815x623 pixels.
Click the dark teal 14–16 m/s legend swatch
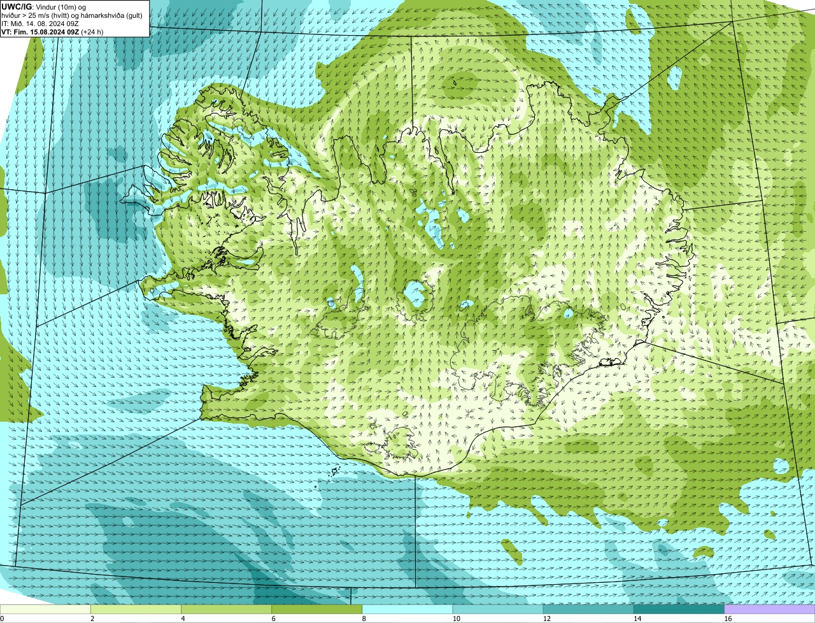click(x=679, y=610)
